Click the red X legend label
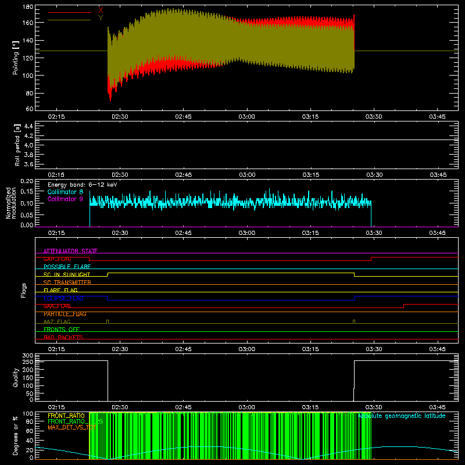 coord(101,10)
